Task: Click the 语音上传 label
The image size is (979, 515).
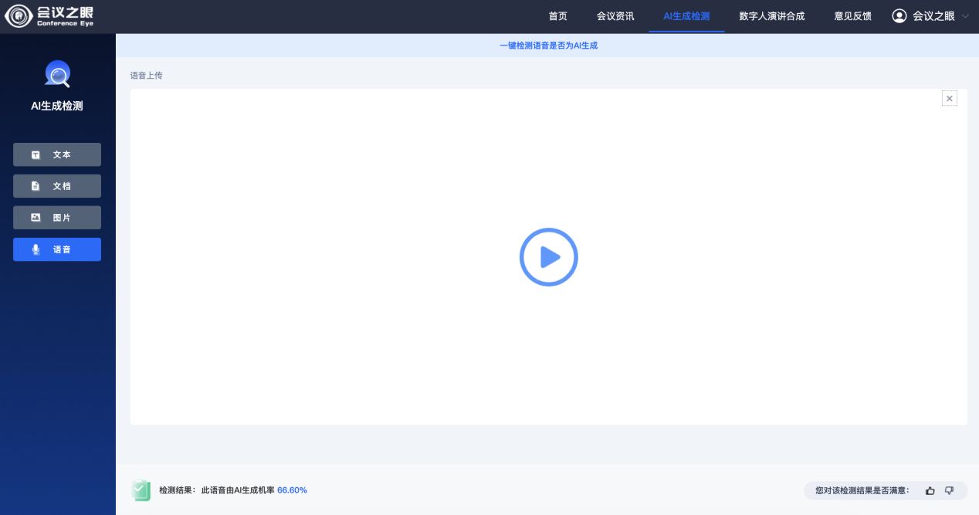Action: point(147,76)
